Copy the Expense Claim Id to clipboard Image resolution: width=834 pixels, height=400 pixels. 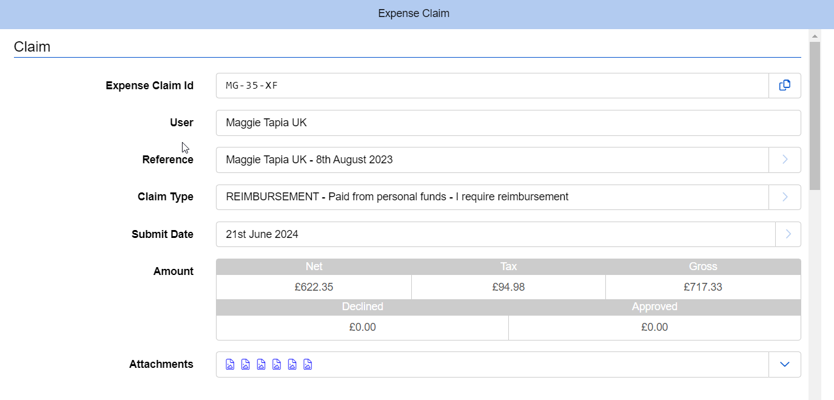pos(785,86)
